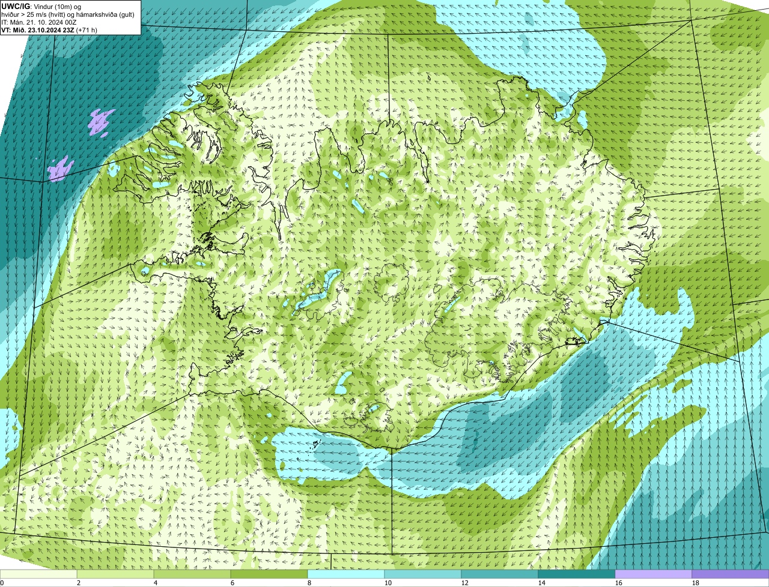Click the '0' label on the color scale
Image resolution: width=769 pixels, height=587 pixels.
coord(2,583)
